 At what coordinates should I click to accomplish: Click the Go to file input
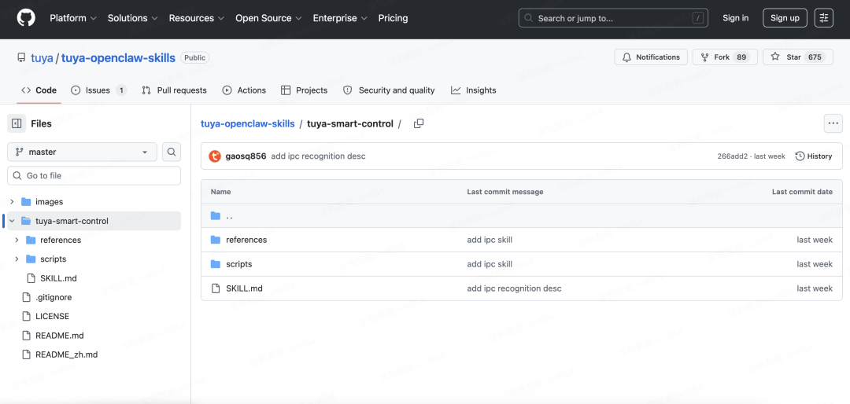coord(94,175)
